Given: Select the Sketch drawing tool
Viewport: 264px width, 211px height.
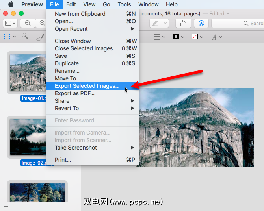Looking at the screenshot, I should click(x=41, y=37).
